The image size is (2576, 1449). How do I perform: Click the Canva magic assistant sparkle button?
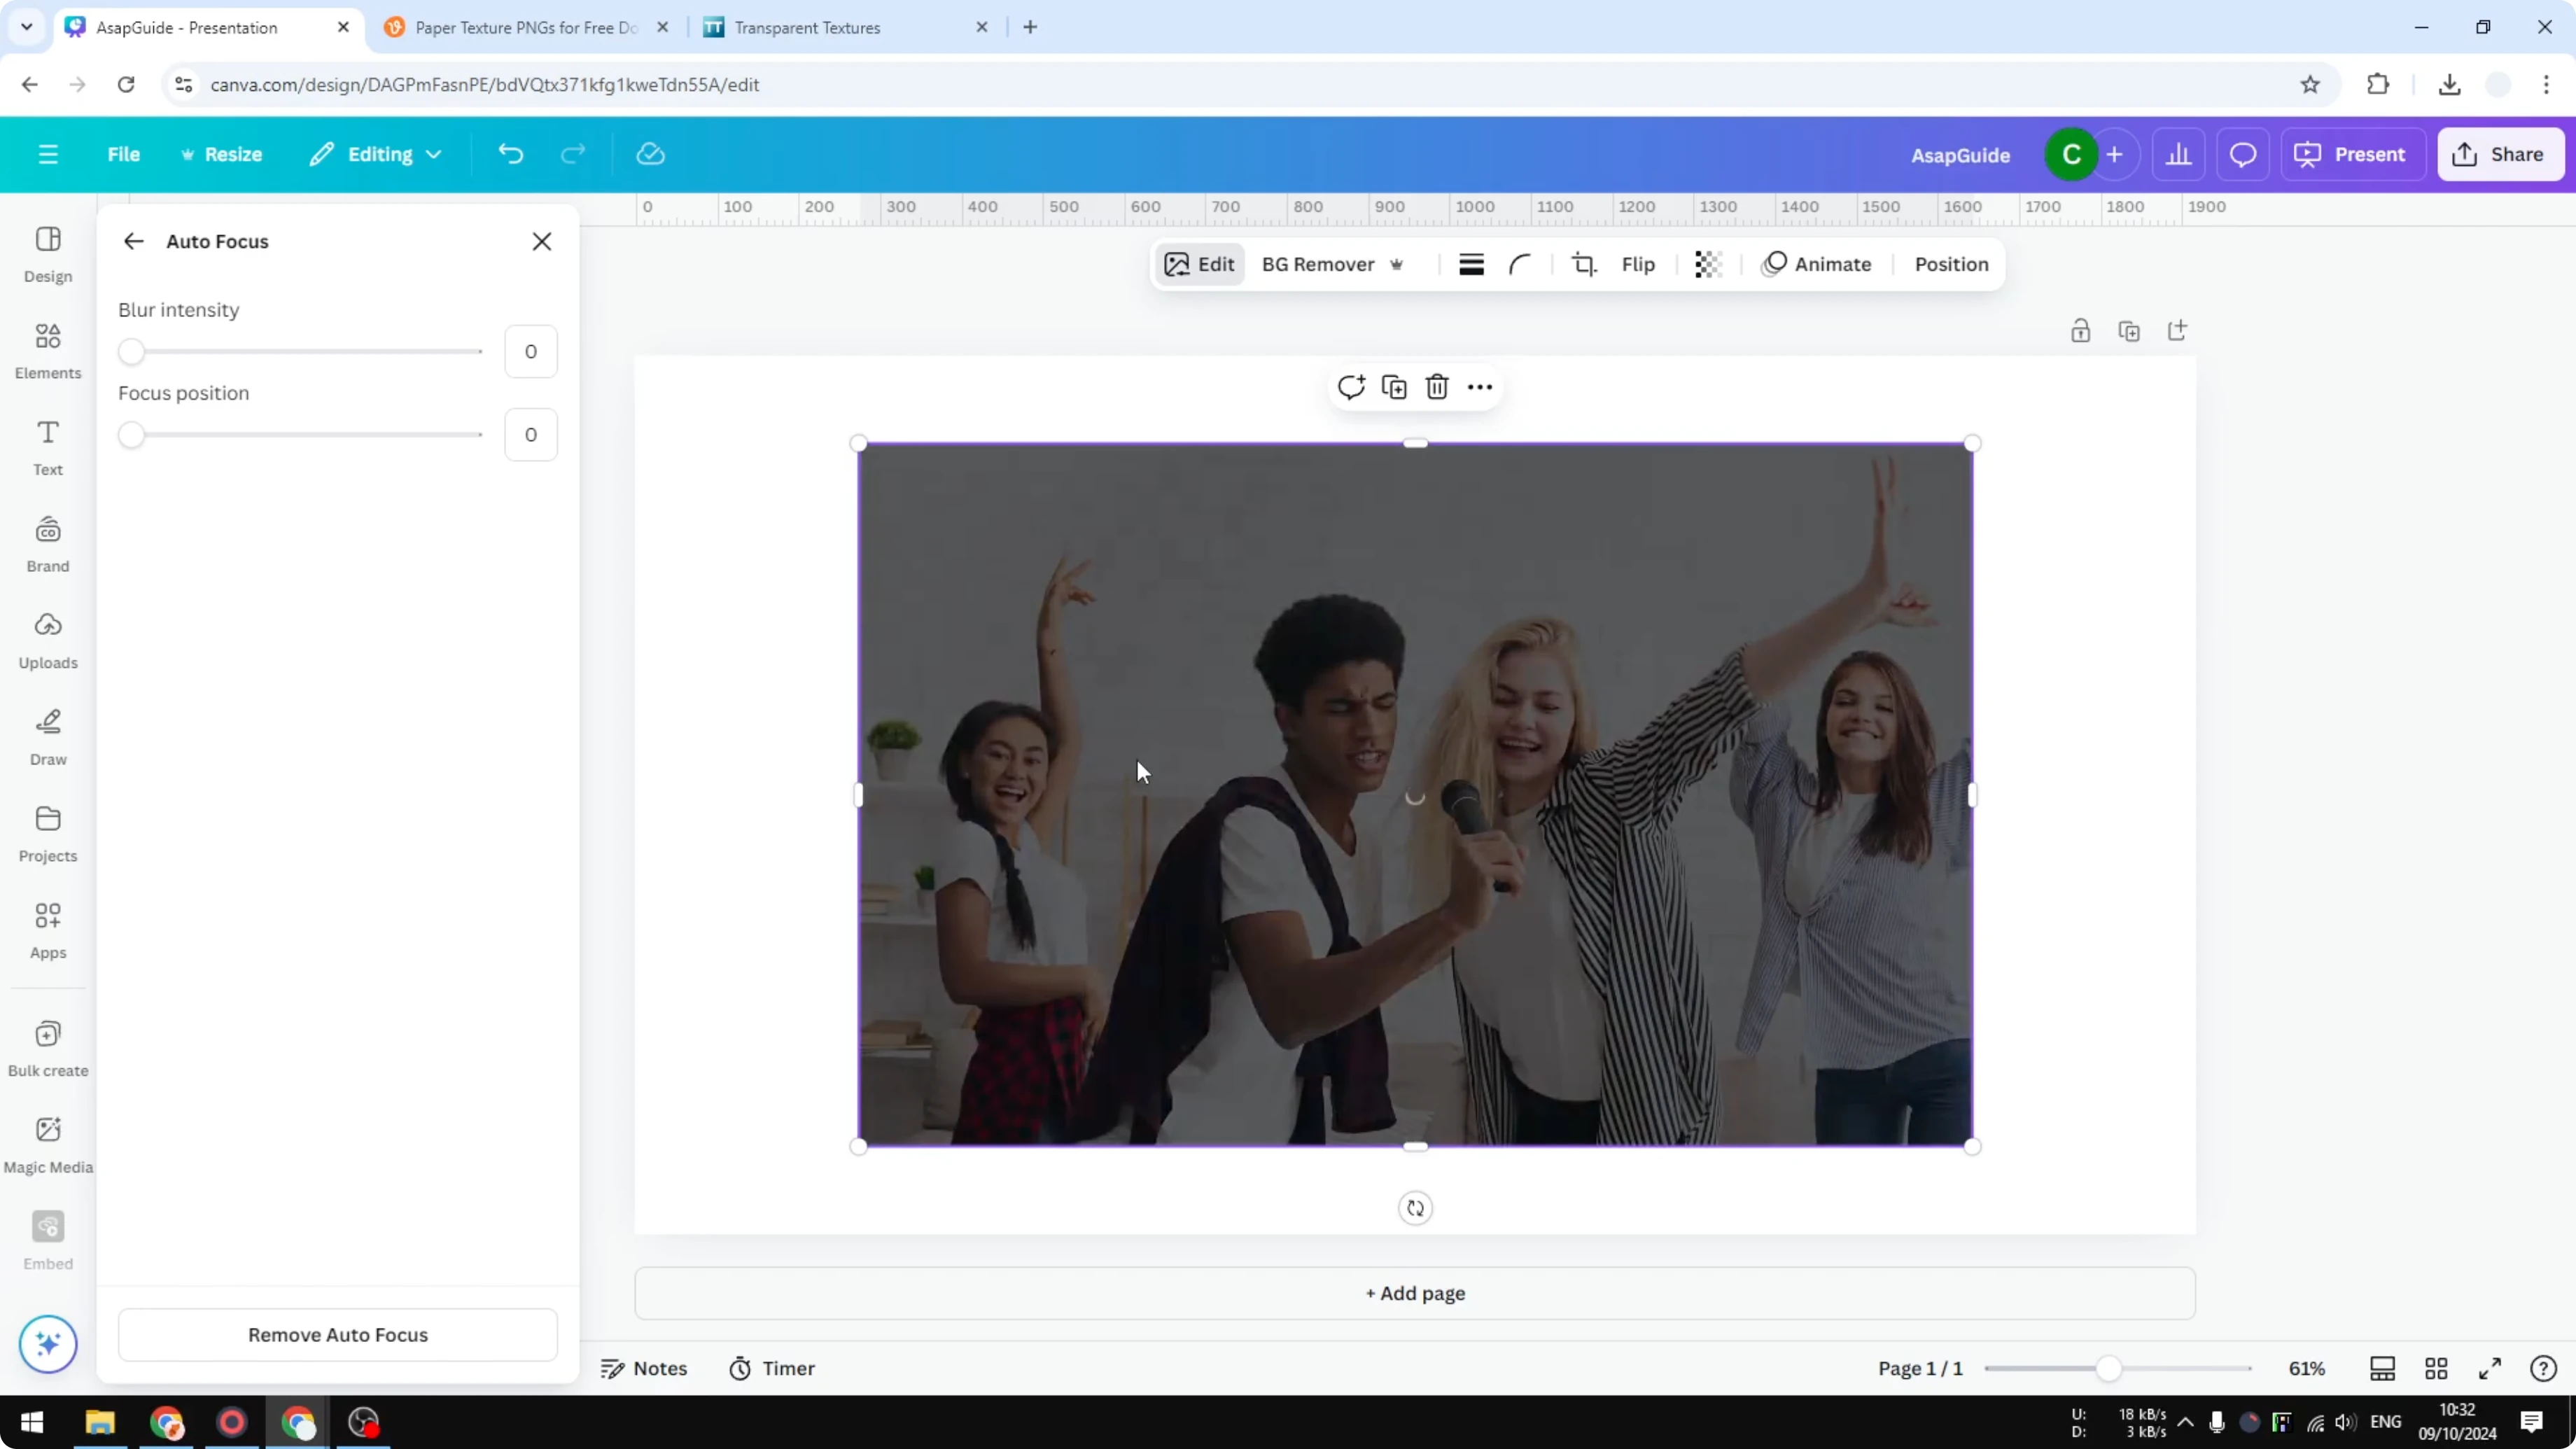point(48,1343)
